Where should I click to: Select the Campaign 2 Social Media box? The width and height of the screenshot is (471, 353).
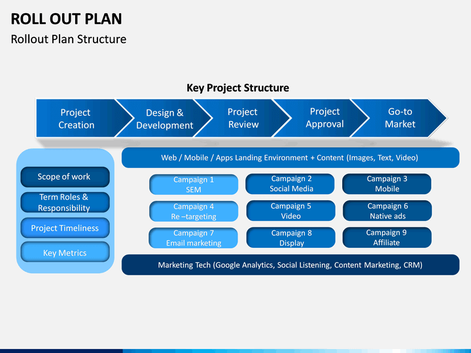(290, 184)
